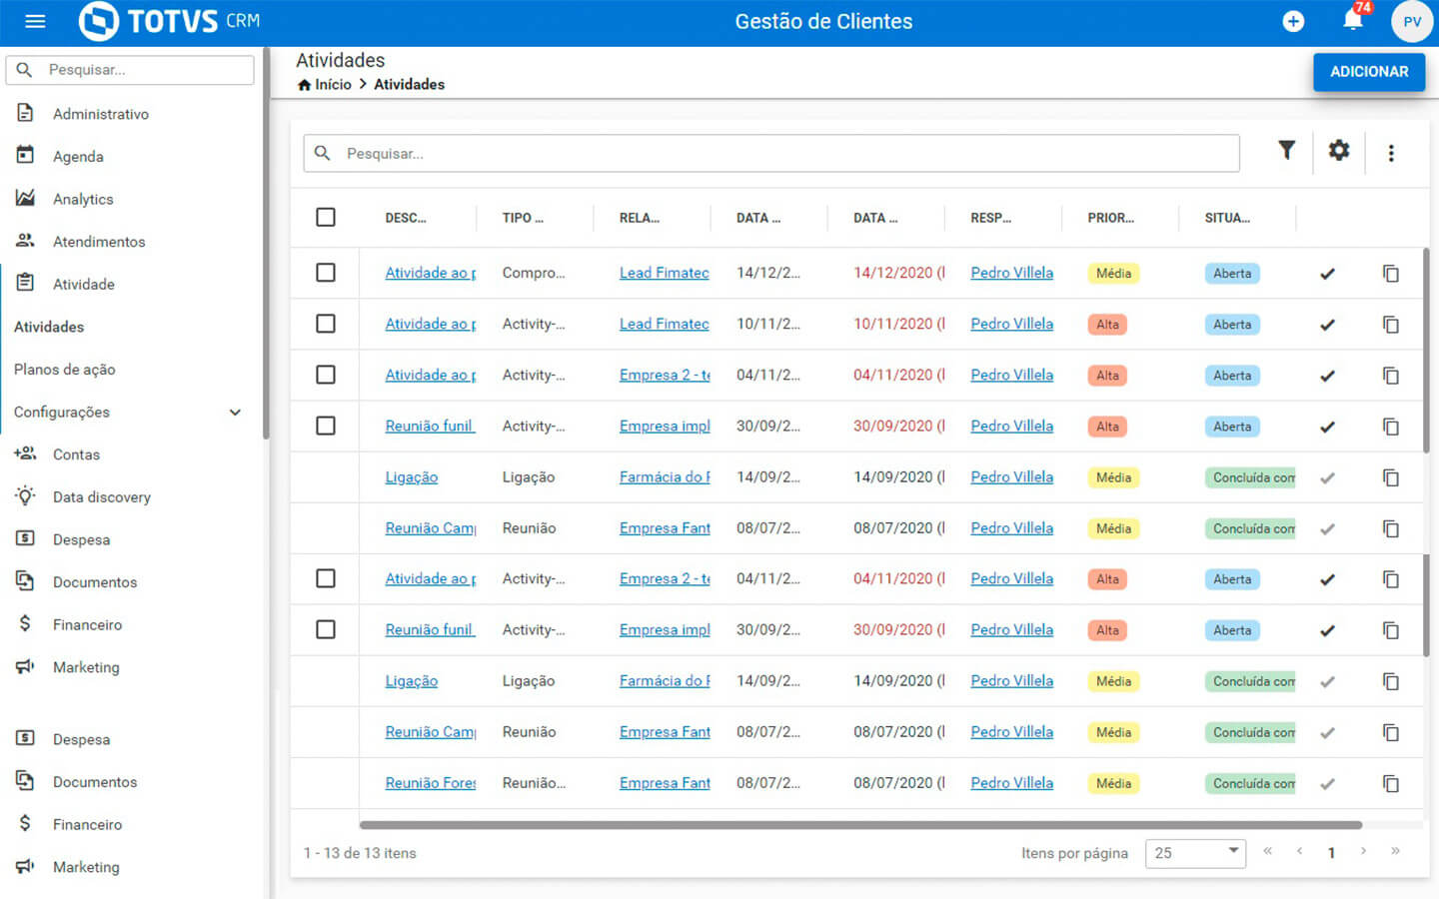
Task: Click the horizontal scrollbar below the table
Action: point(859,825)
